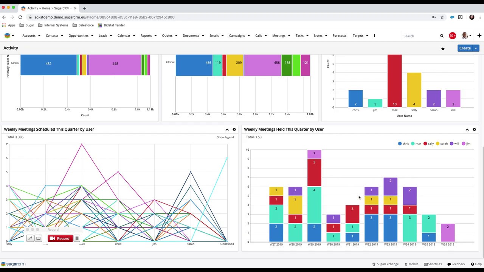Viewport: 484px width, 272px height.
Task: Open gear settings for Weekly Meetings Scheduled dashlet
Action: coord(234,130)
